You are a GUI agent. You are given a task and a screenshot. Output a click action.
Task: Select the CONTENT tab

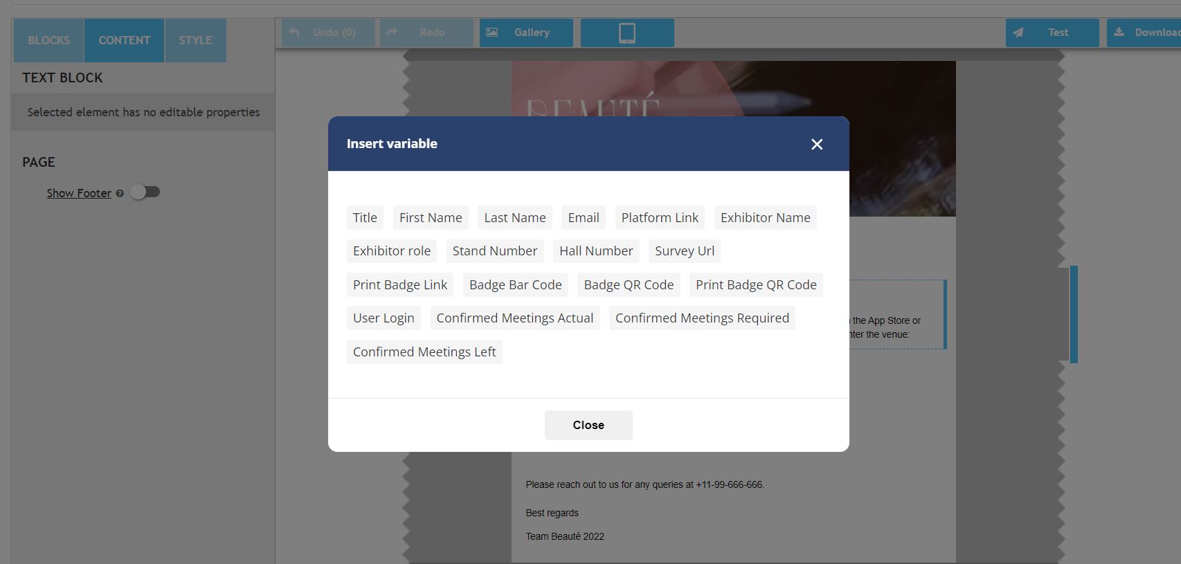click(x=125, y=40)
